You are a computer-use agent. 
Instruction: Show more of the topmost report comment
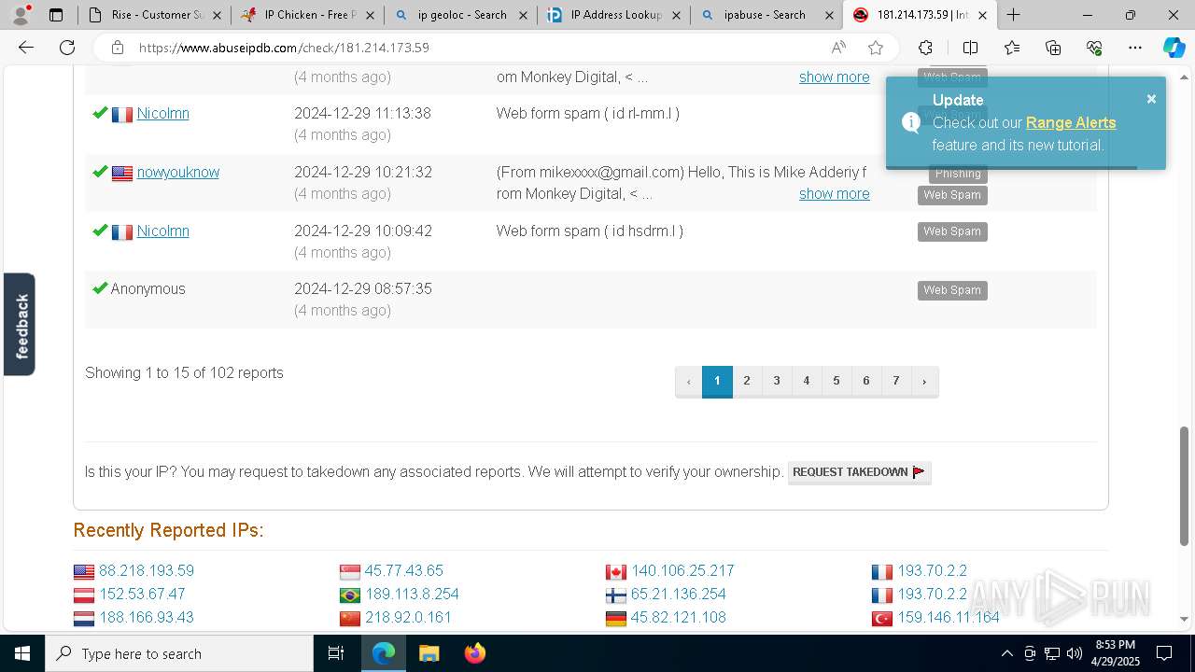tap(834, 77)
